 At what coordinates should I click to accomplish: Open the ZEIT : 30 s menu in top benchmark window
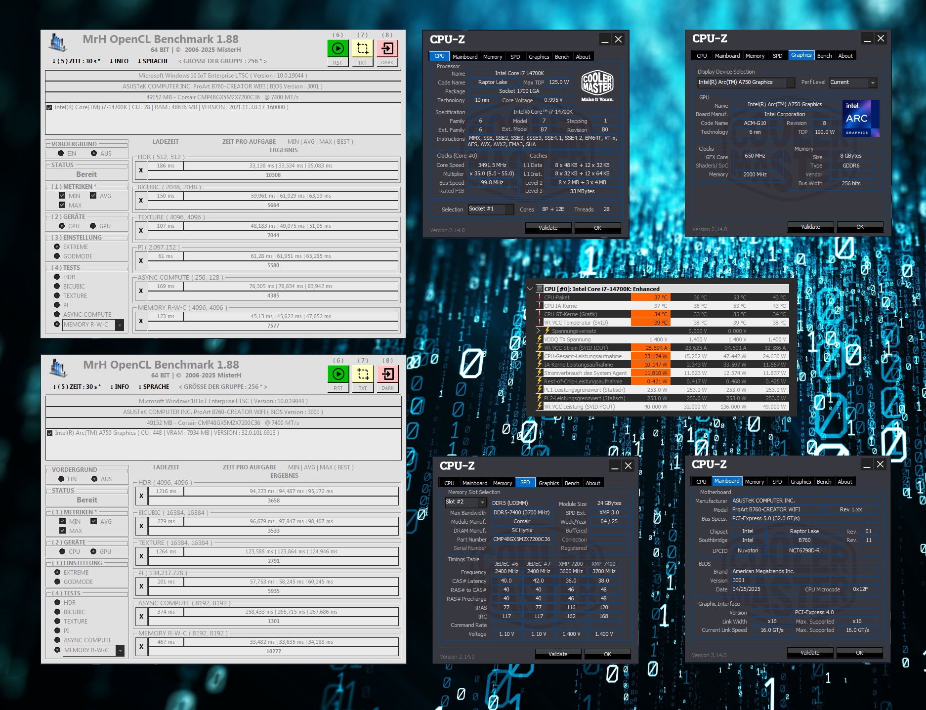(x=77, y=61)
